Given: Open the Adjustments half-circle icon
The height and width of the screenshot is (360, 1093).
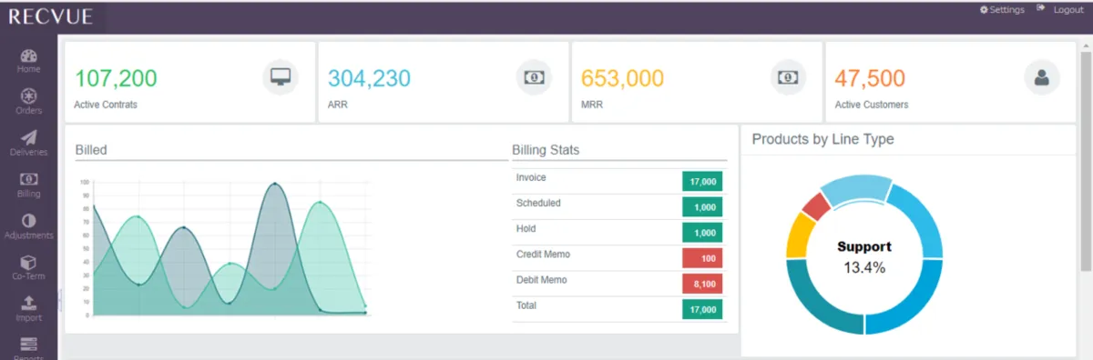Looking at the screenshot, I should pyautogui.click(x=28, y=220).
